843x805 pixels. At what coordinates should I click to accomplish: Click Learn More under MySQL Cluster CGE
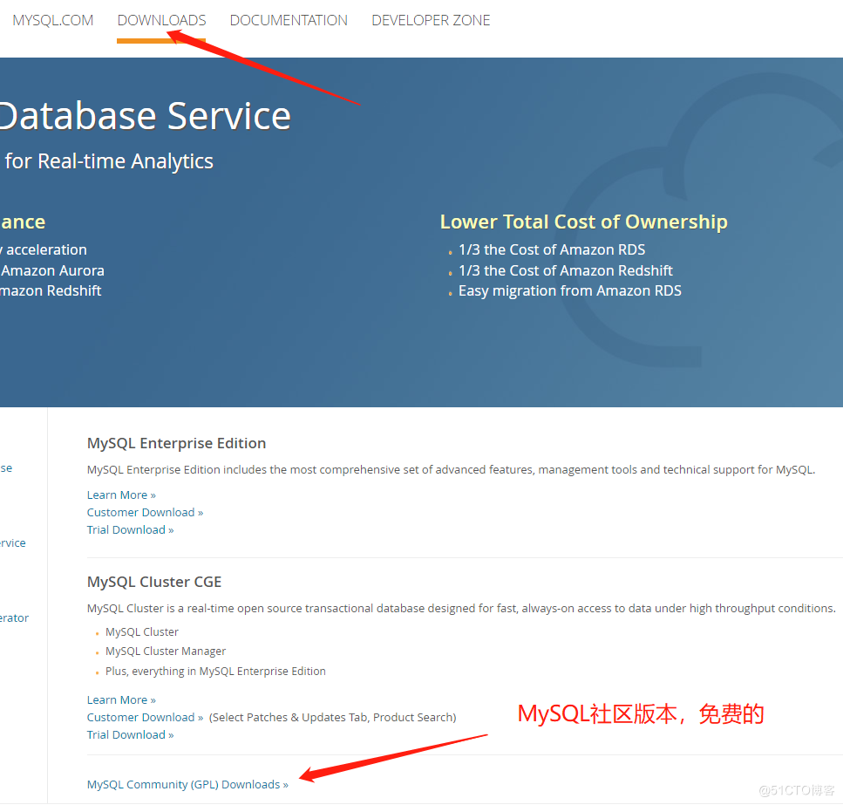[121, 700]
